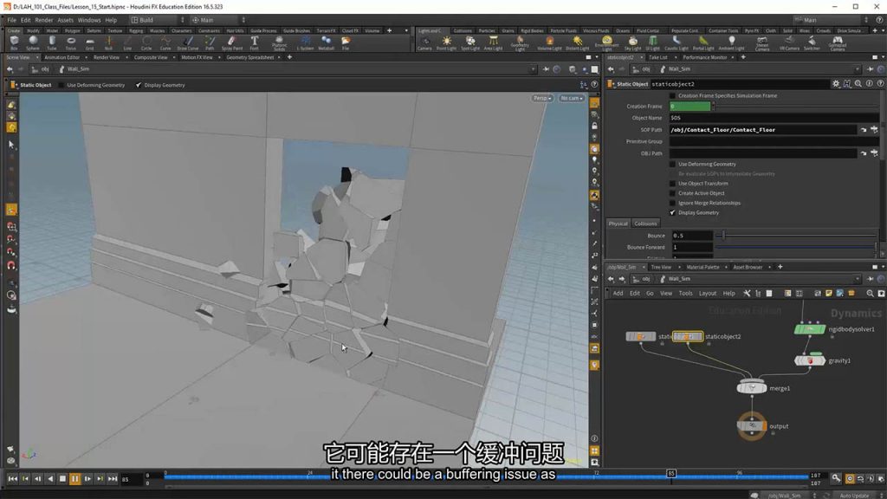This screenshot has width=887, height=499.
Task: Switch to Geometry Spreadsheet tab
Action: [250, 57]
